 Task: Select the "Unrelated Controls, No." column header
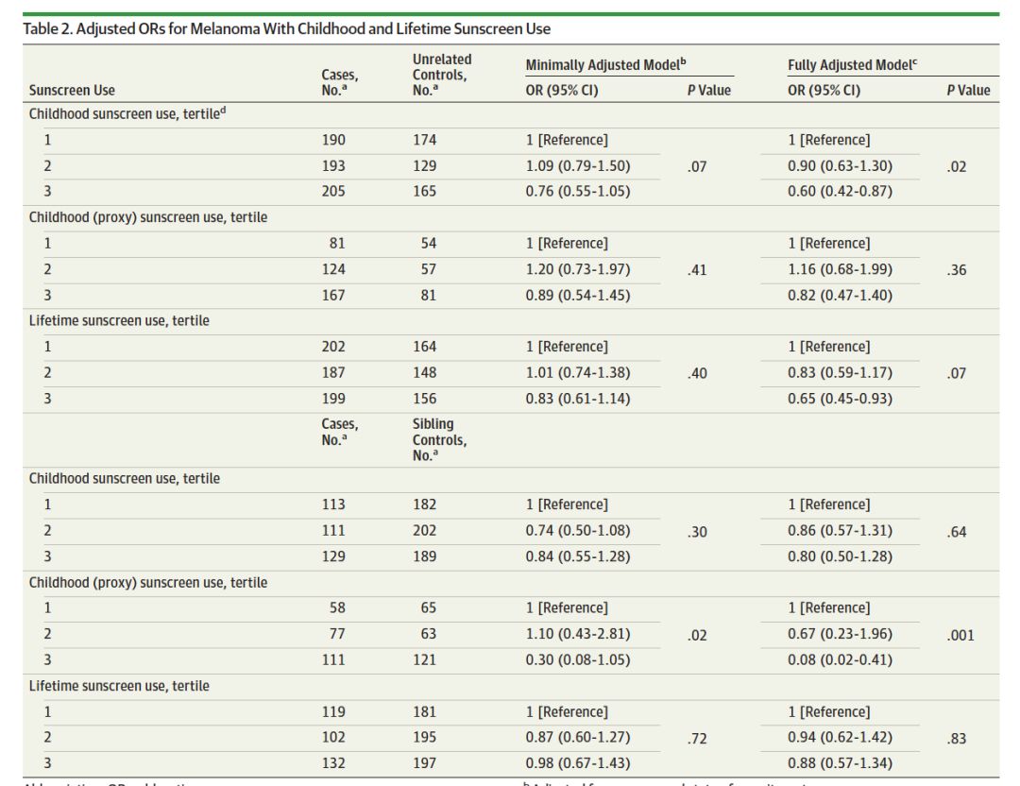click(441, 75)
